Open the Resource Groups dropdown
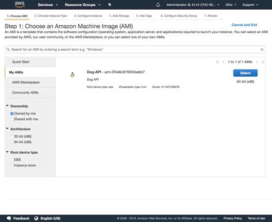The height and width of the screenshot is (222, 272). [83, 5]
